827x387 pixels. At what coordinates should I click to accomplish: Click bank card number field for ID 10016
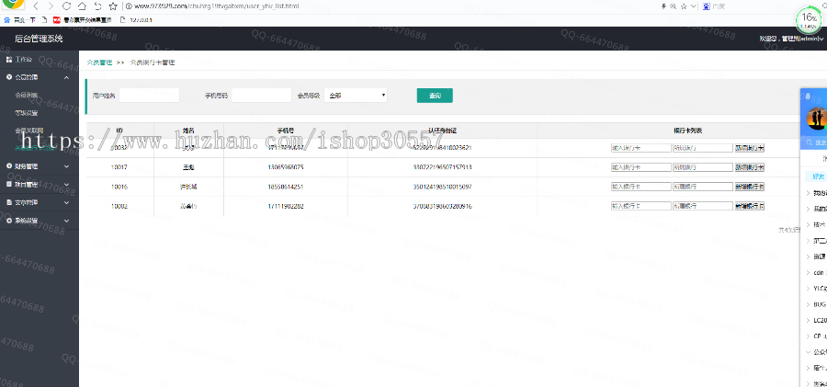[640, 187]
